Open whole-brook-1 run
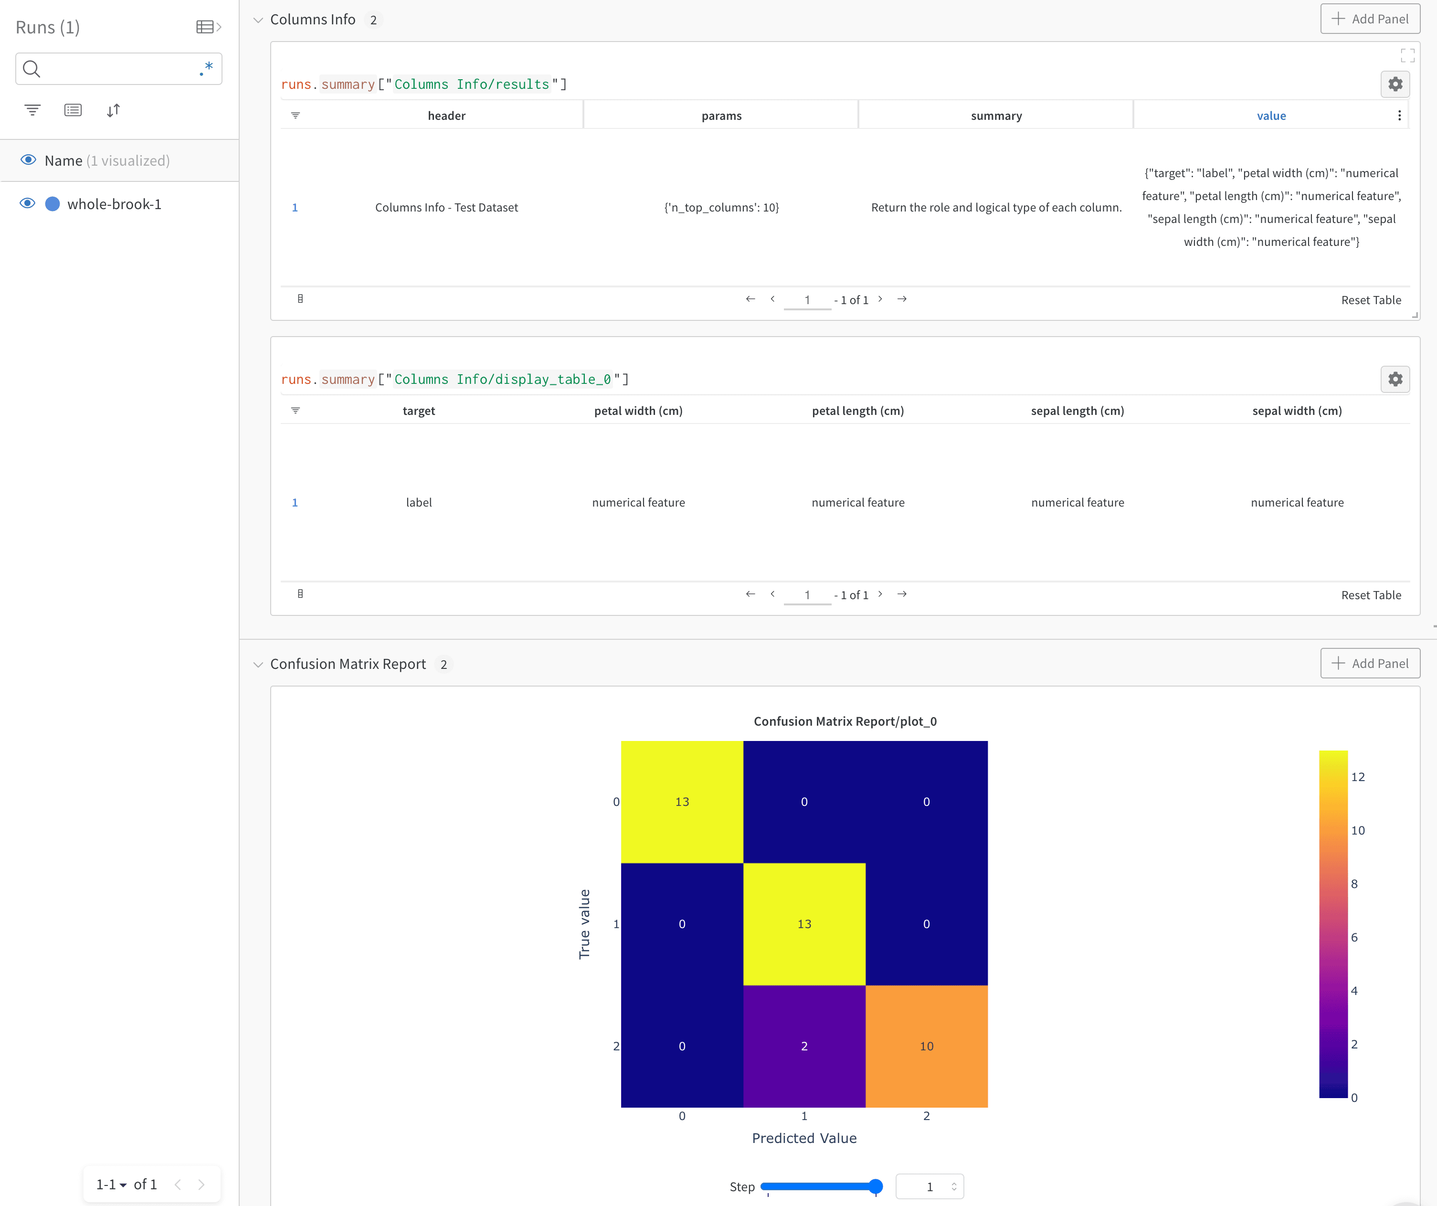Screen dimensions: 1437x1206 point(114,204)
